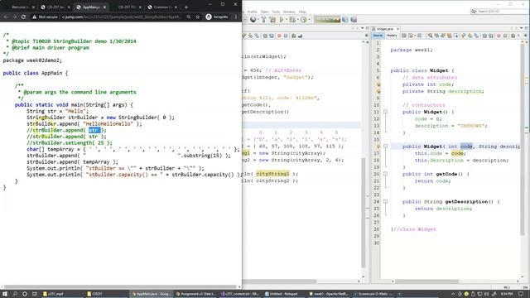
Task: Click the warning glyph beside private String description
Action: [x=378, y=91]
